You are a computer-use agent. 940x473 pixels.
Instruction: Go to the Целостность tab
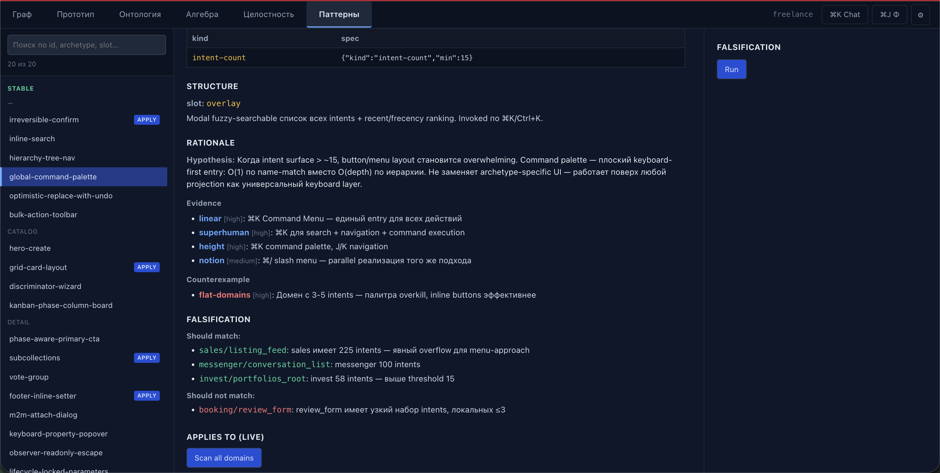coord(268,14)
